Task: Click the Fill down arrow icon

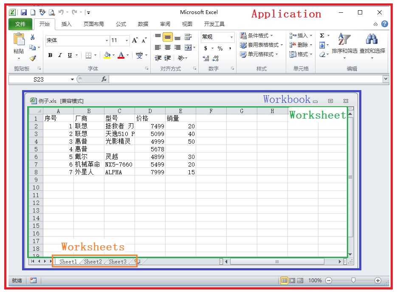Action: coord(322,45)
